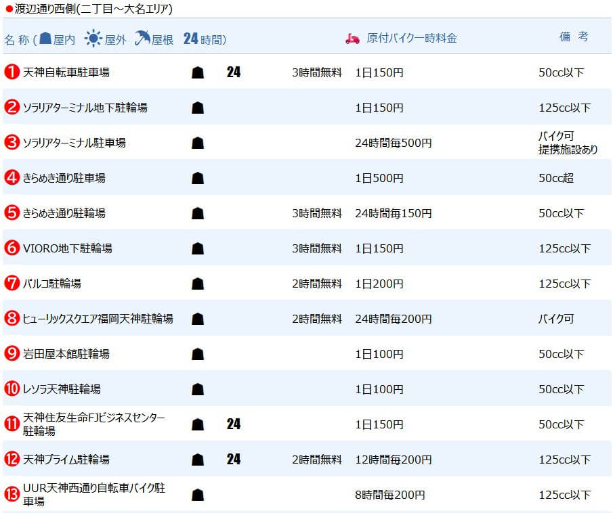Select 天神自転車駐車場 name
Image resolution: width=613 pixels, height=513 pixels.
[x=66, y=72]
